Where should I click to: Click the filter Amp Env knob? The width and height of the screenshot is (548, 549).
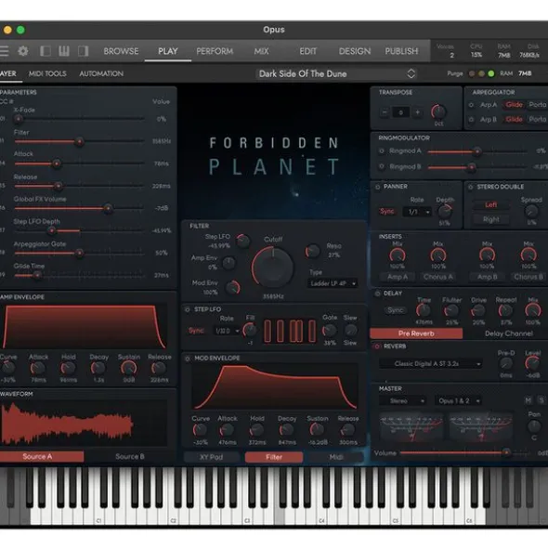point(228,263)
